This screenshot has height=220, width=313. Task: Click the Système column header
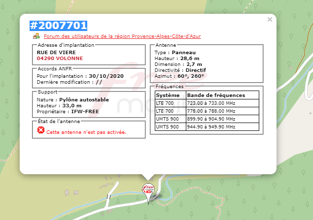coord(168,95)
